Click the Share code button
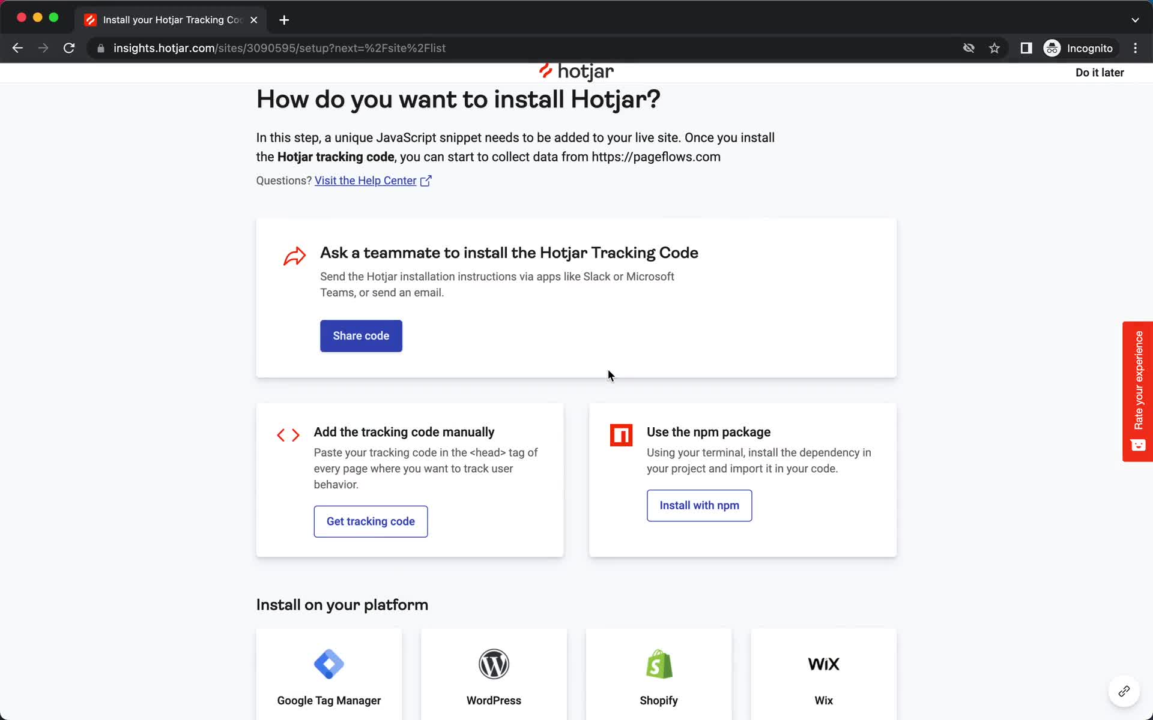1153x720 pixels. 360,335
